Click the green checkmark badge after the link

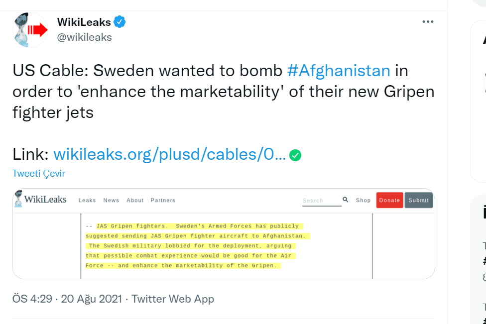295,155
